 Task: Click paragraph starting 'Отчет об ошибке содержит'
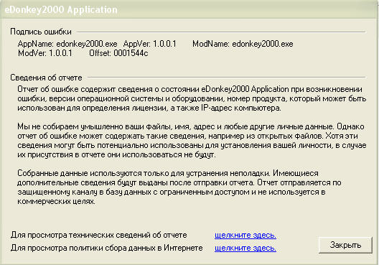tap(192, 98)
